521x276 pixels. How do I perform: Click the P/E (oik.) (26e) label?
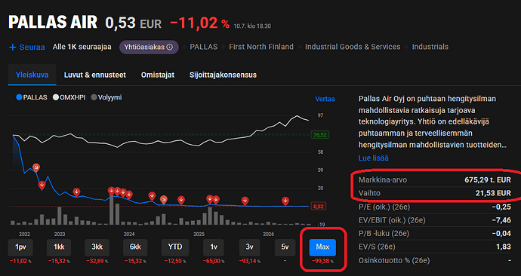(x=384, y=207)
